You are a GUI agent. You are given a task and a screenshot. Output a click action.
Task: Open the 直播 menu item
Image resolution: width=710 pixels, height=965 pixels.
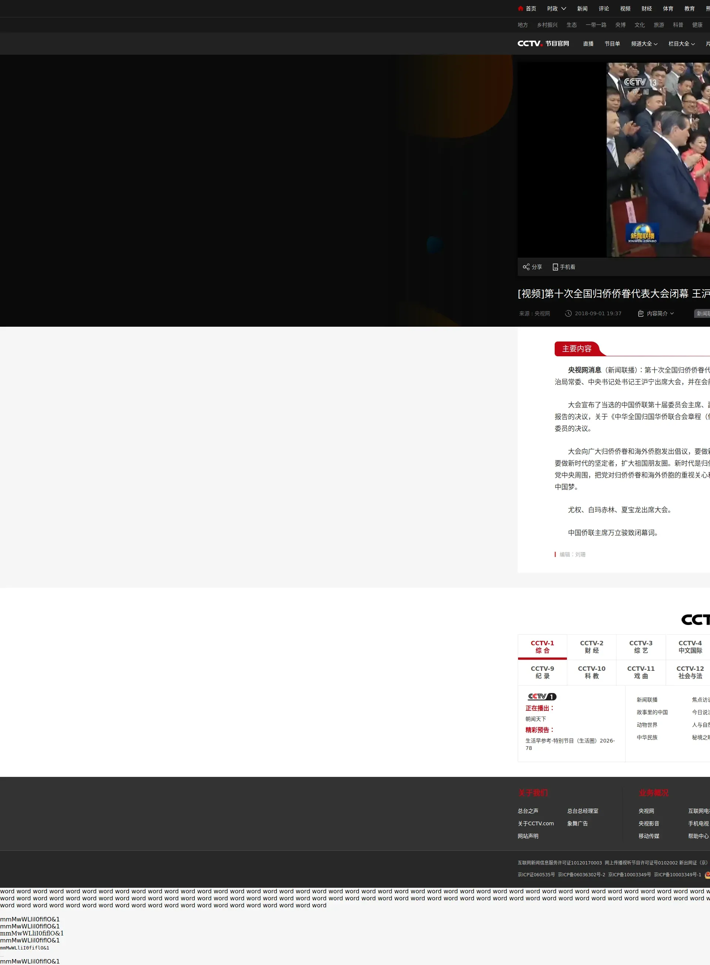coord(588,43)
